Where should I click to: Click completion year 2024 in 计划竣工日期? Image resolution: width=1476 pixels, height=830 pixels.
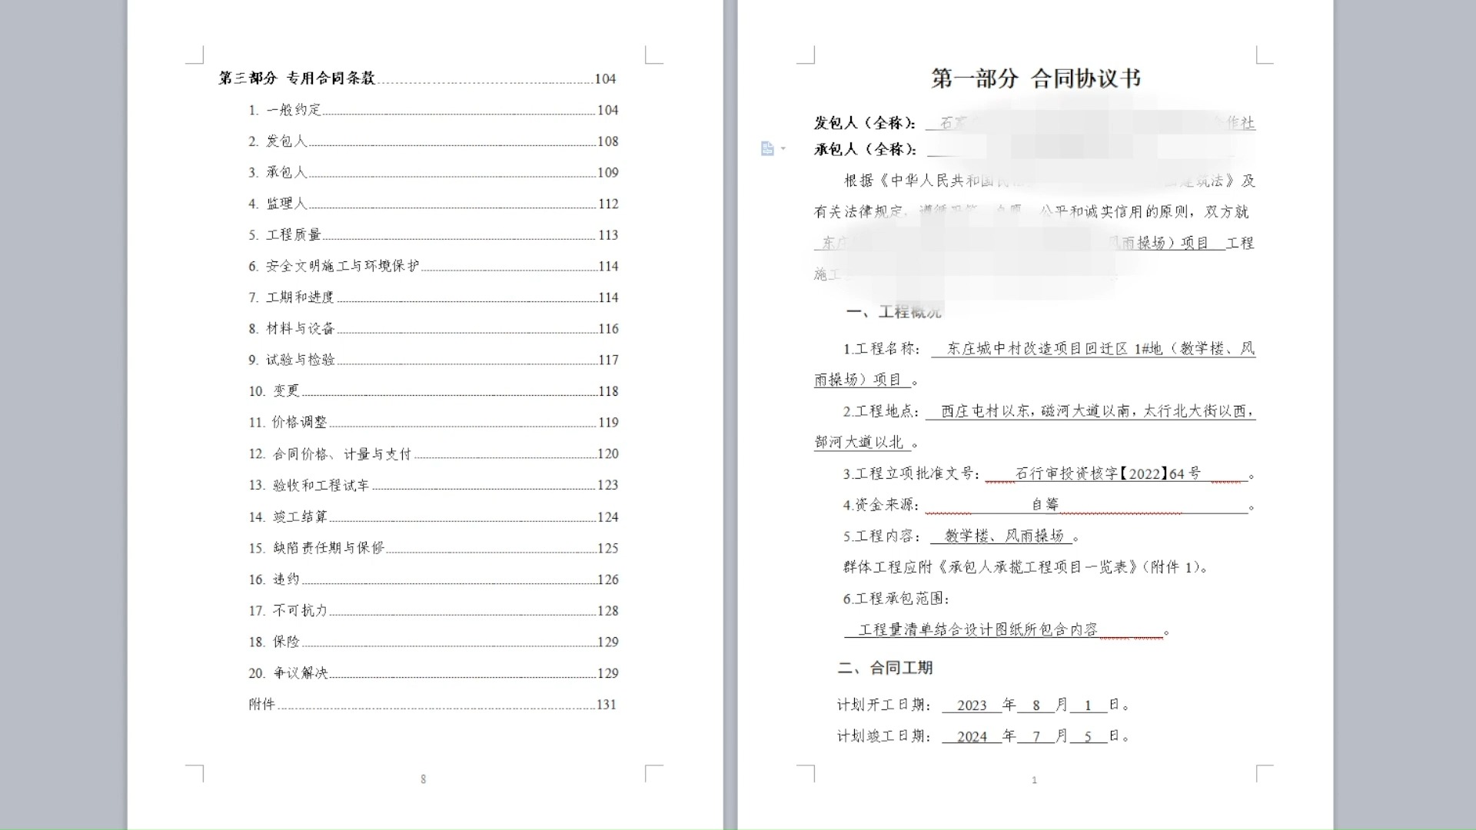[x=972, y=737]
